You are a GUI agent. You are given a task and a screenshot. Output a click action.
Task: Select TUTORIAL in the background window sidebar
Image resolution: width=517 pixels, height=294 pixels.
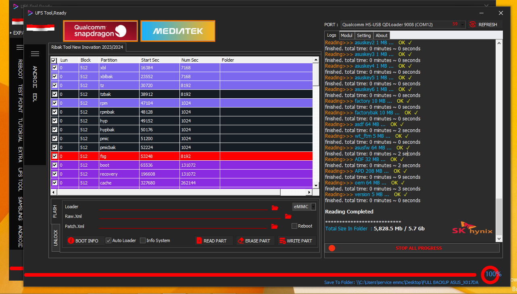20,130
